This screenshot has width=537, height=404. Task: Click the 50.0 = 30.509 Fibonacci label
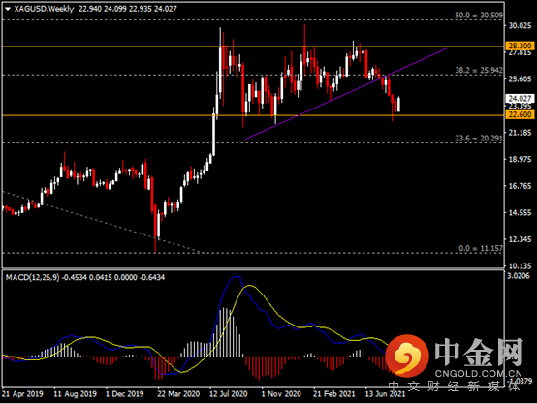coord(479,16)
